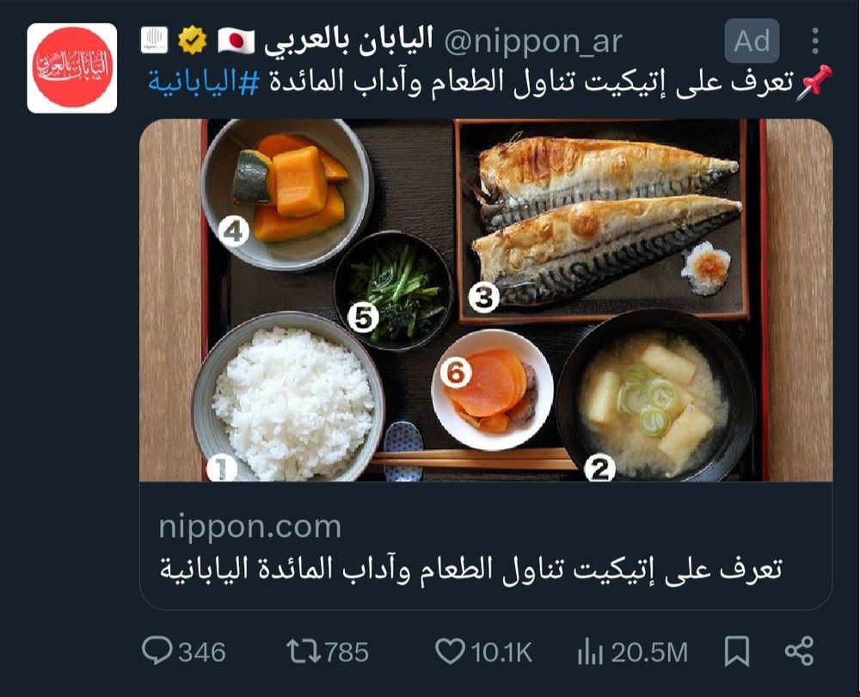This screenshot has height=697, width=860.
Task: Open the #اليابانية hashtag
Action: (204, 82)
